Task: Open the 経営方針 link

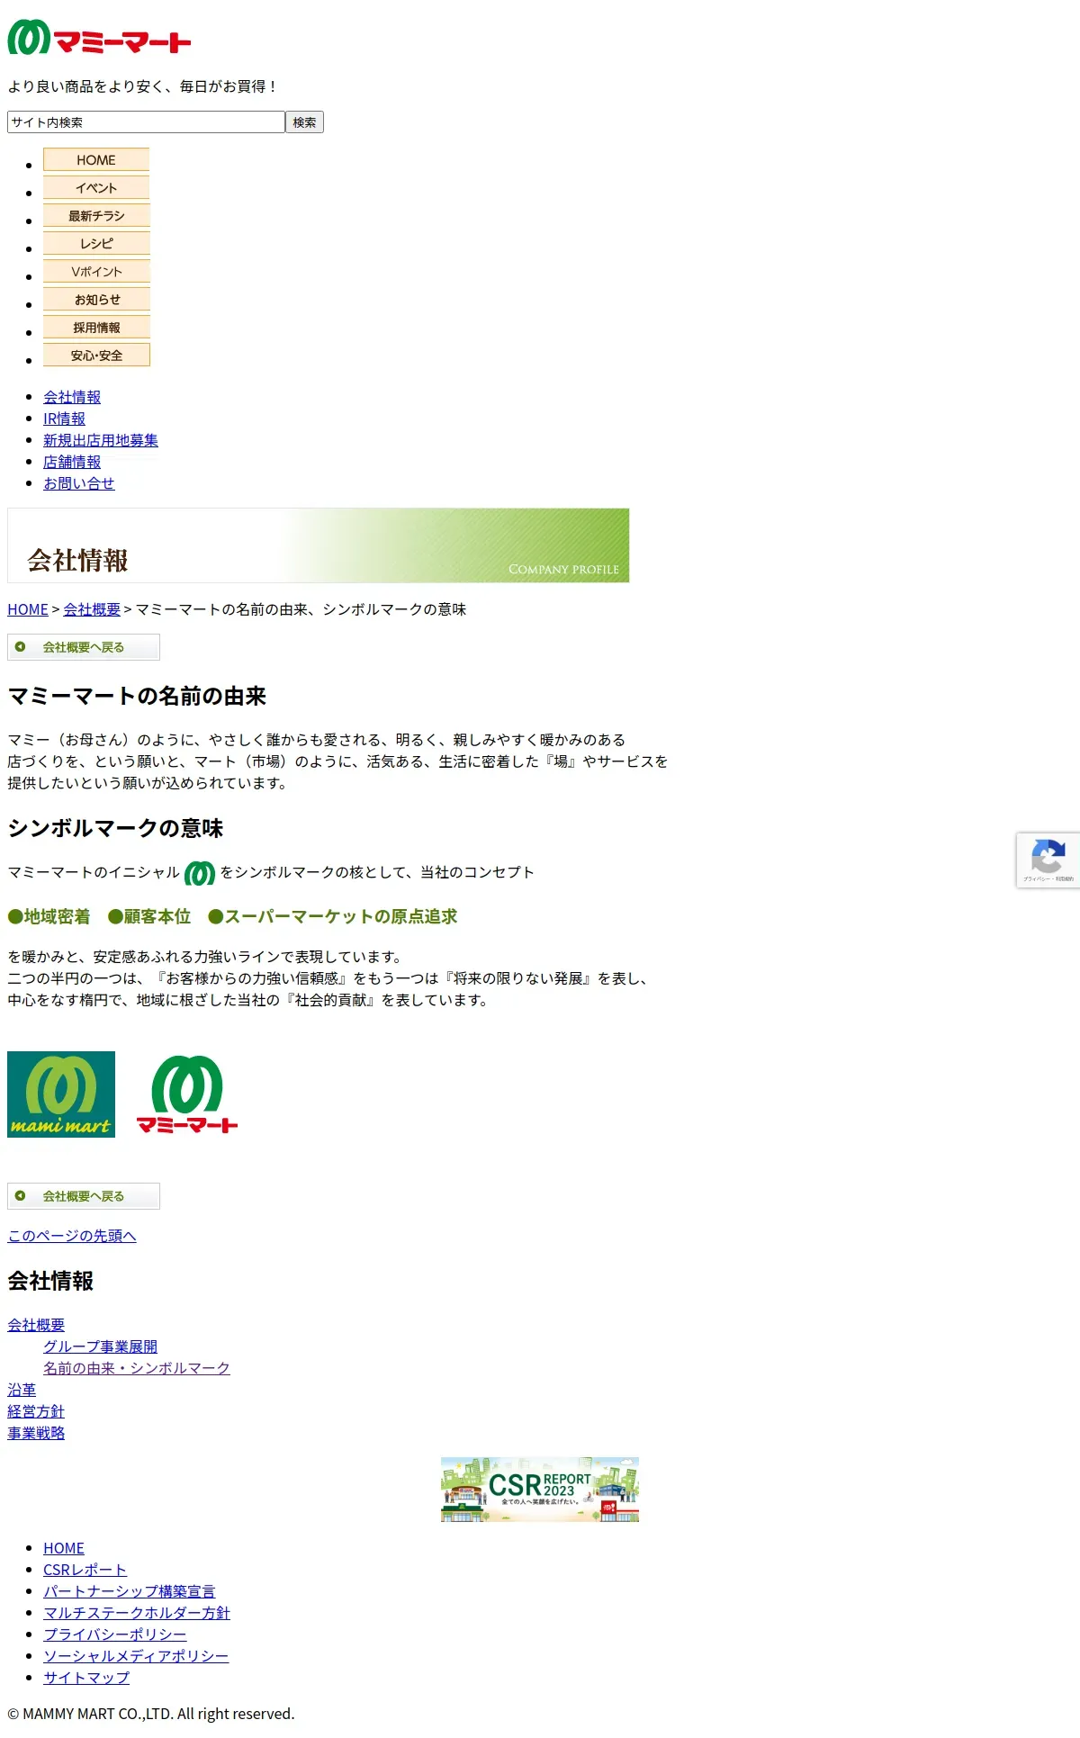Action: (x=36, y=1411)
